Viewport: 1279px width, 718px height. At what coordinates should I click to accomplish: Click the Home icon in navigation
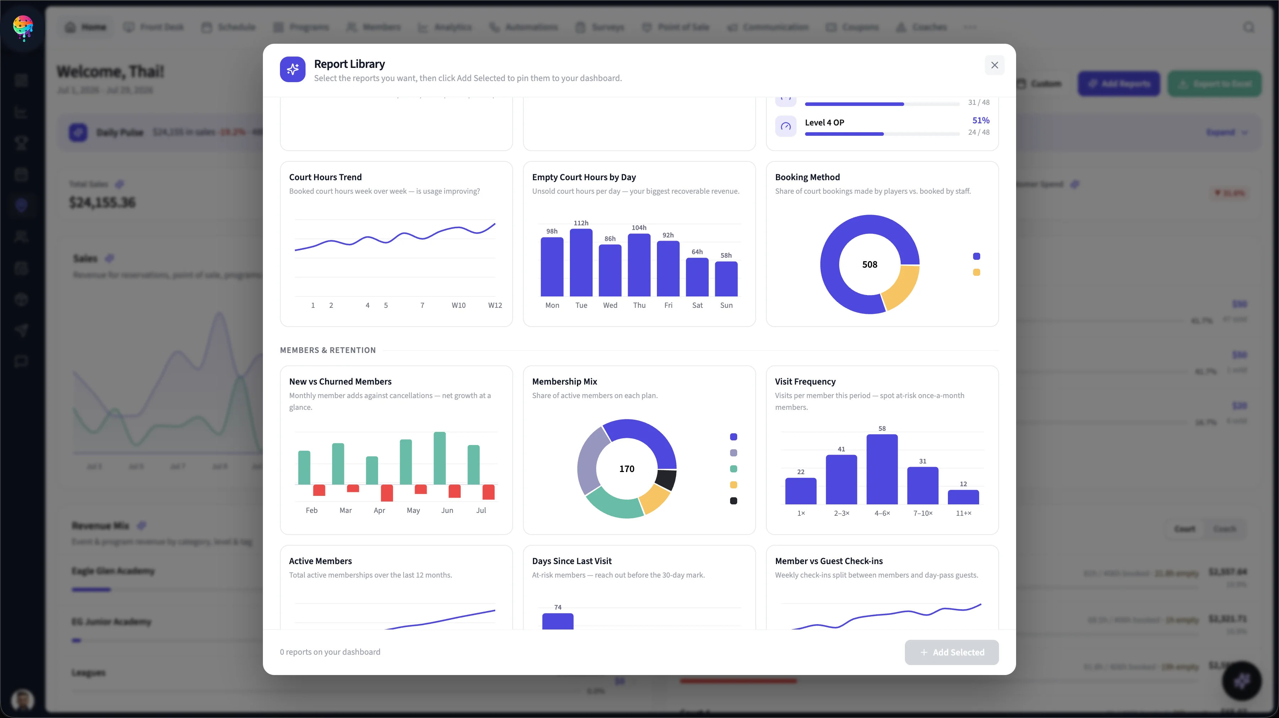[70, 27]
